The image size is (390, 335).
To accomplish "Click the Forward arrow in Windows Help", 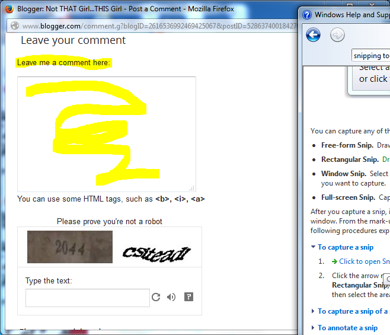I will pyautogui.click(x=337, y=36).
